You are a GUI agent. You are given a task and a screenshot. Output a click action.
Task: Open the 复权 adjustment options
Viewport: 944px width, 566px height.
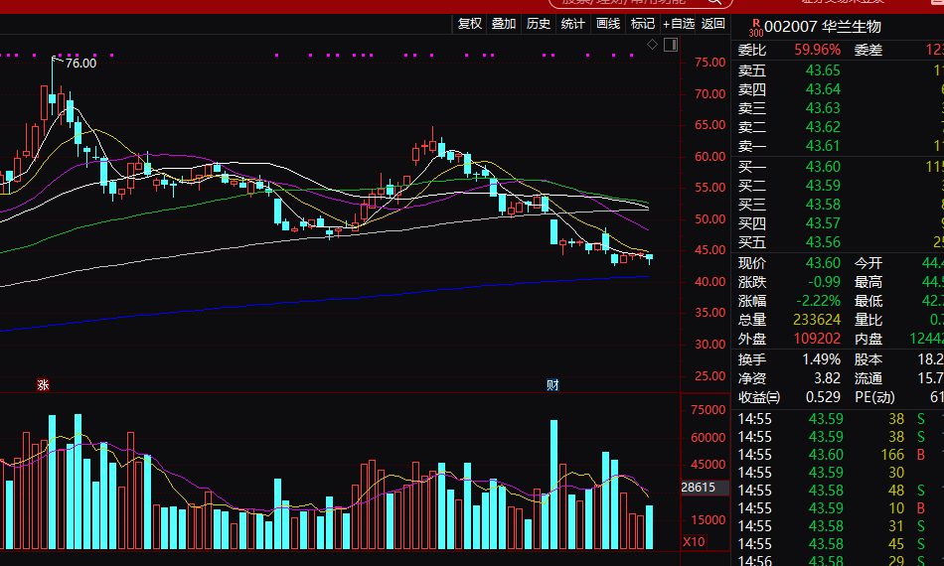point(469,24)
